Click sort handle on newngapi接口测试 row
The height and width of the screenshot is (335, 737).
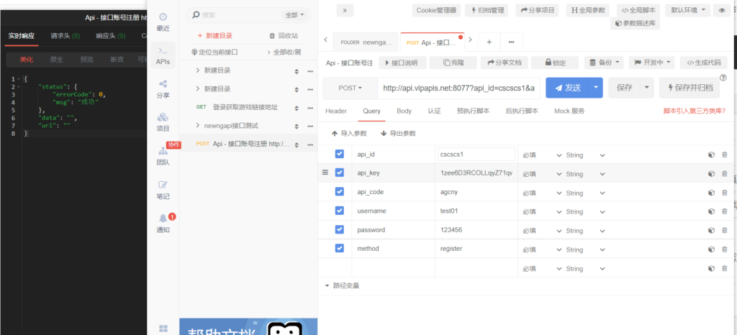click(297, 127)
